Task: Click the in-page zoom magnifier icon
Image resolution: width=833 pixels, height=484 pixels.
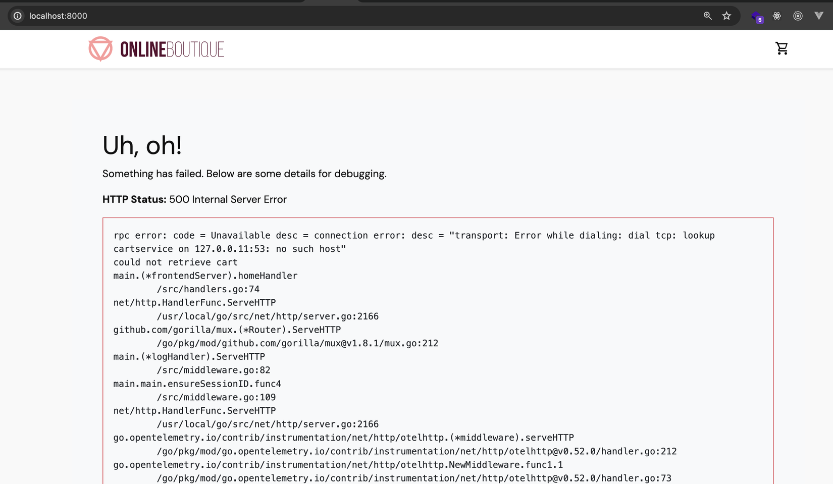Action: click(x=707, y=16)
